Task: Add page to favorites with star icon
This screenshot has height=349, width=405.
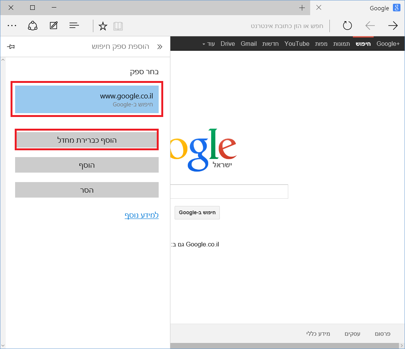Action: pos(102,26)
